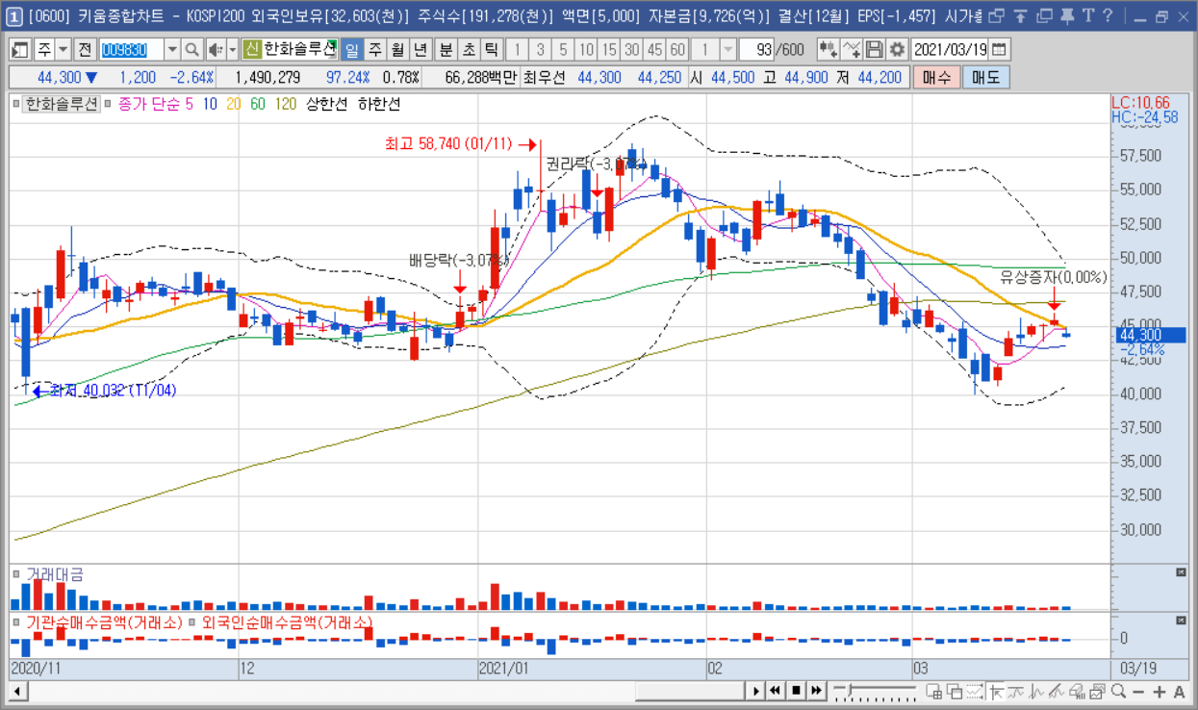This screenshot has height=710, width=1198.
Task: Click the stock code search magnifier icon
Action: click(x=191, y=50)
